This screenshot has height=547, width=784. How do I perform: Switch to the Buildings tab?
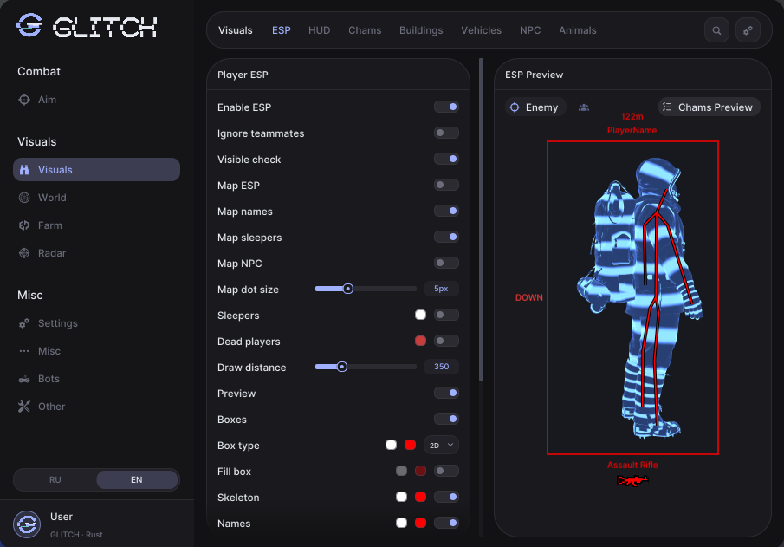pos(421,30)
